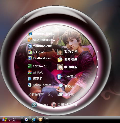Launch ACDSee 3.1
The width and height of the screenshot is (120, 123).
(x=38, y=66)
